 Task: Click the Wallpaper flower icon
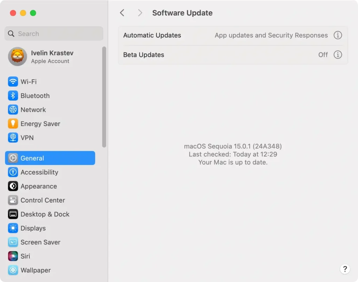click(13, 270)
